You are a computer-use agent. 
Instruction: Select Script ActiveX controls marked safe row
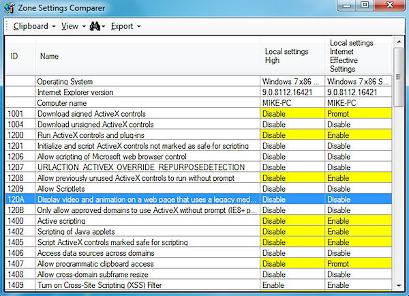pos(198,242)
